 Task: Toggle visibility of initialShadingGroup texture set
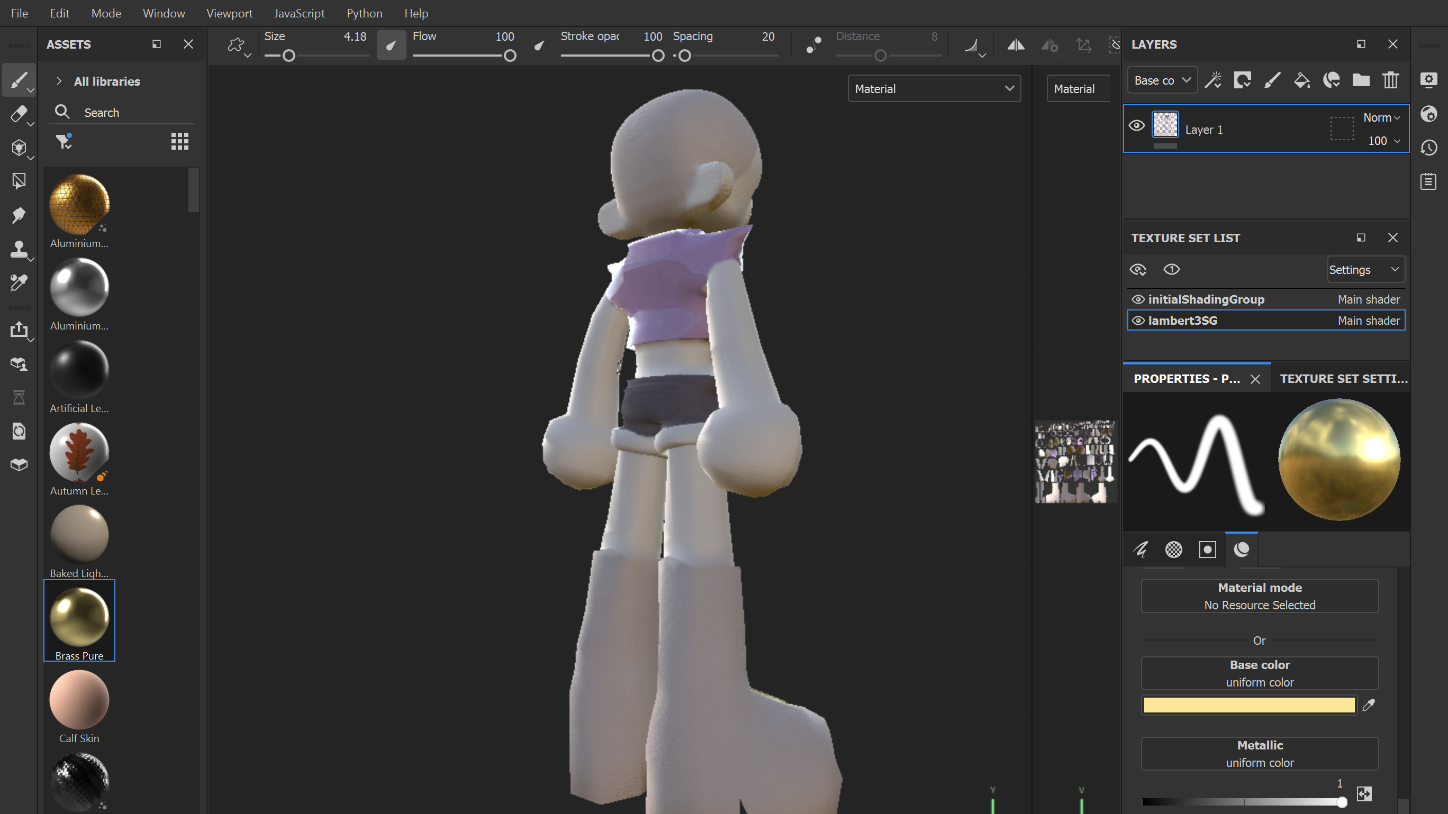pyautogui.click(x=1137, y=299)
